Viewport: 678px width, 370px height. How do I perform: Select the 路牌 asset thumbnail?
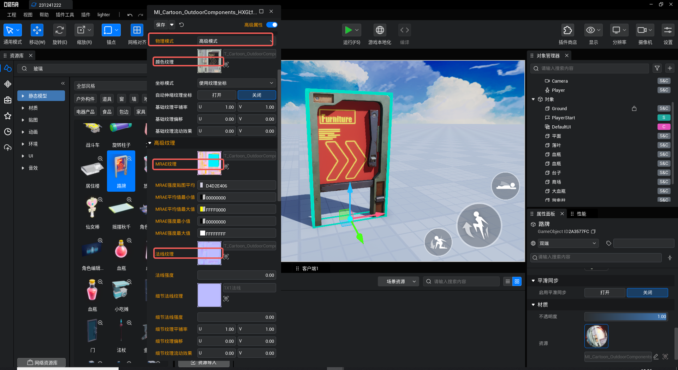pos(121,171)
